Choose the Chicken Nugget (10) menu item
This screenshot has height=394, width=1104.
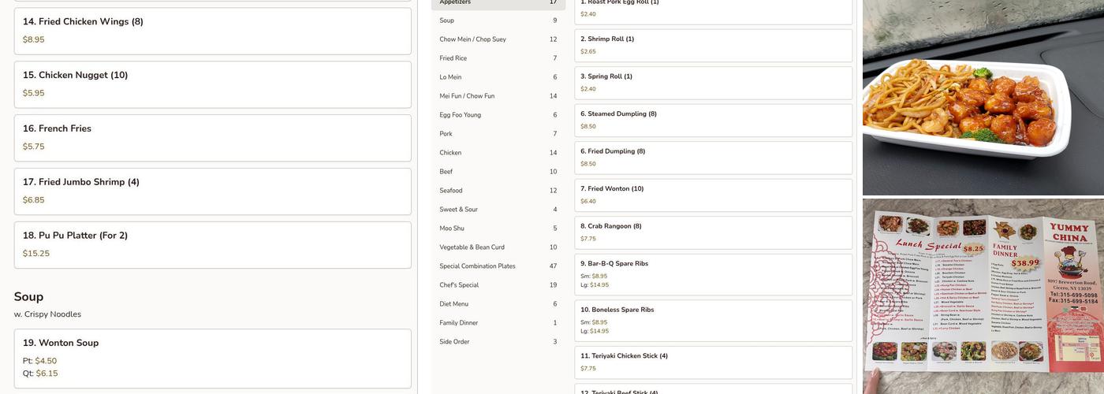point(212,84)
